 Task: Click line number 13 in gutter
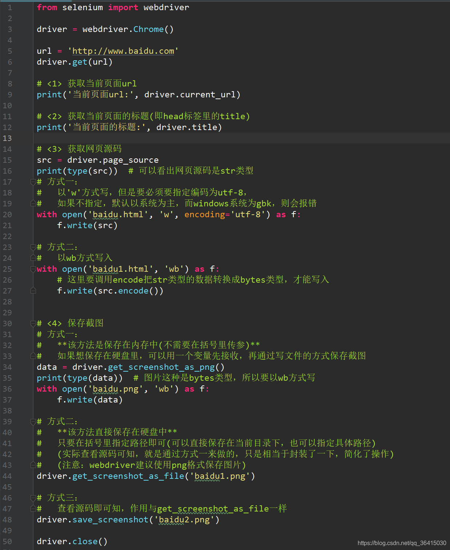7,138
